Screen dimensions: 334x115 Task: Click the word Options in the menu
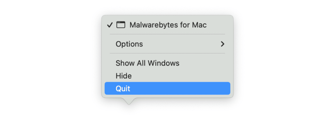tap(129, 44)
